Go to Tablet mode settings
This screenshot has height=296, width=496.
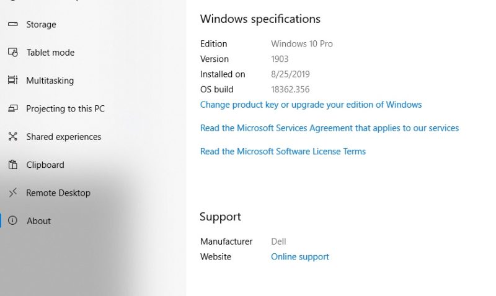pyautogui.click(x=50, y=53)
